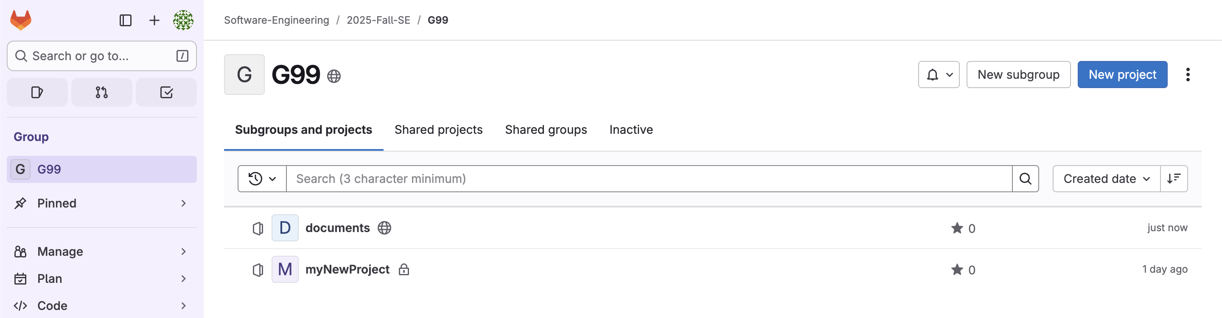
Task: Click the search magnifier button
Action: tap(1025, 179)
